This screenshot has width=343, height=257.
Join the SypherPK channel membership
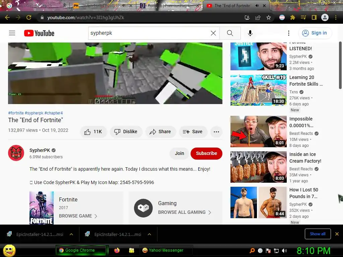click(180, 153)
